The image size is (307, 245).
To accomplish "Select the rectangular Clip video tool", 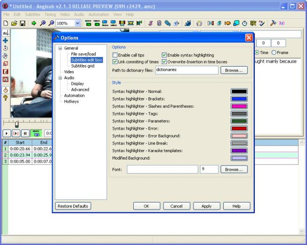I will (5, 72).
